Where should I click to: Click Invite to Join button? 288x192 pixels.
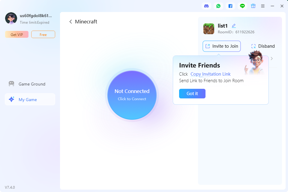pos(221,46)
